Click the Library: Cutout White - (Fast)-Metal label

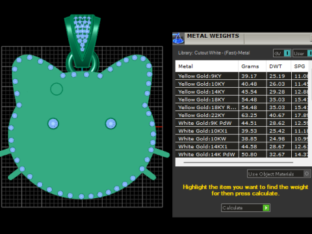(214, 53)
